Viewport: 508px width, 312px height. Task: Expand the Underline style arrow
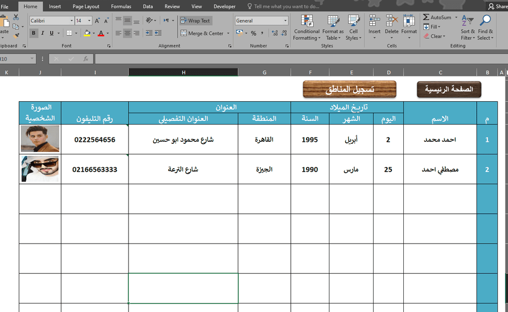coord(59,33)
